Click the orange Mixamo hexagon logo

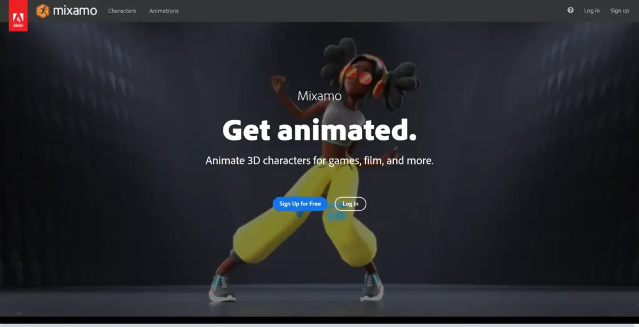click(43, 11)
